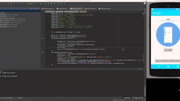This screenshot has width=180, height=101.
Task: Close the activity_main.xml tab
Action: pyautogui.click(x=55, y=9)
